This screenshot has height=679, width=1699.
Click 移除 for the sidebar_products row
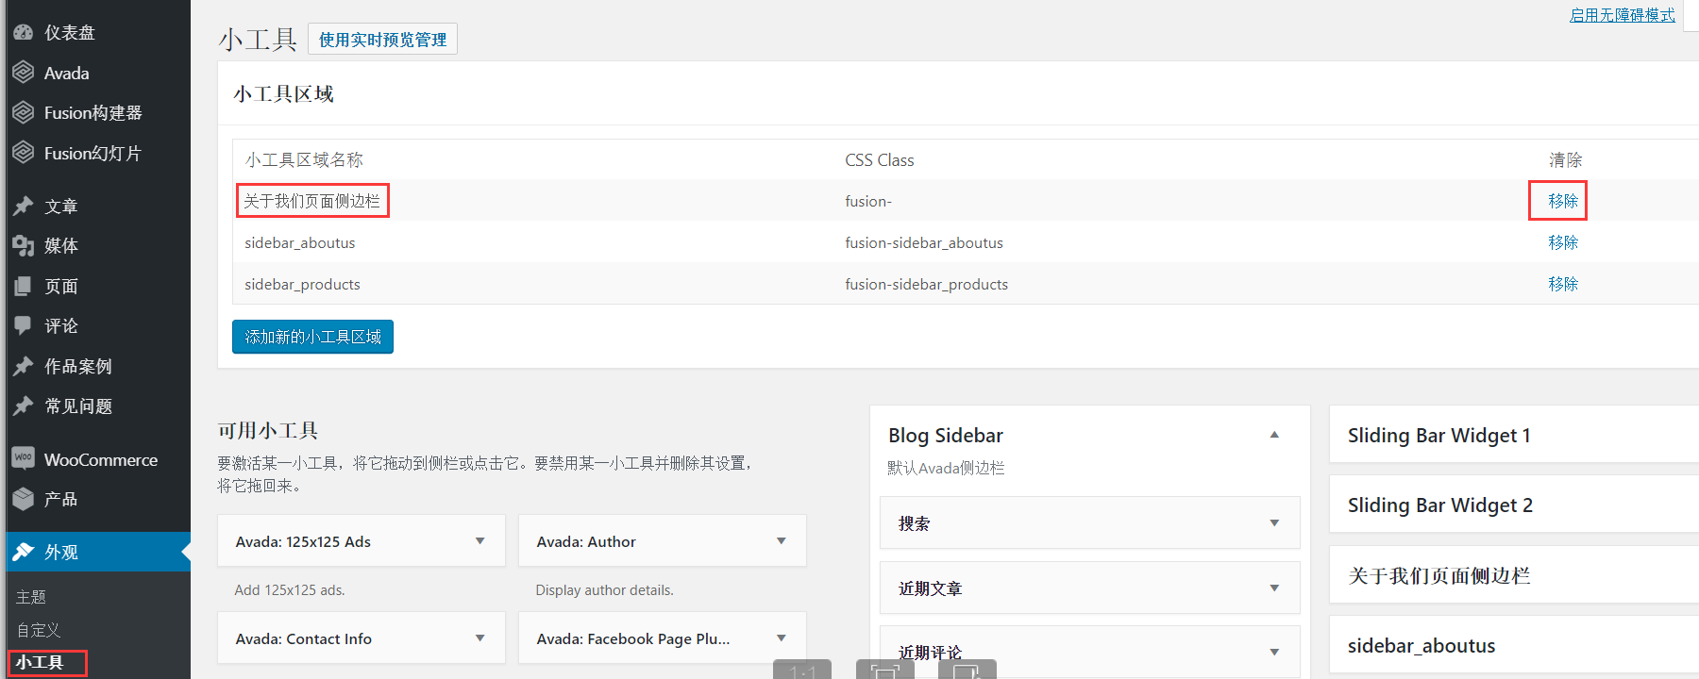pyautogui.click(x=1563, y=284)
